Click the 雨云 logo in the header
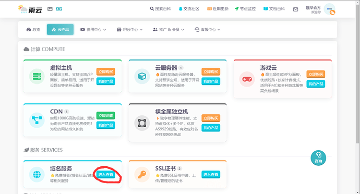This screenshot has height=194, width=360. tap(30, 9)
